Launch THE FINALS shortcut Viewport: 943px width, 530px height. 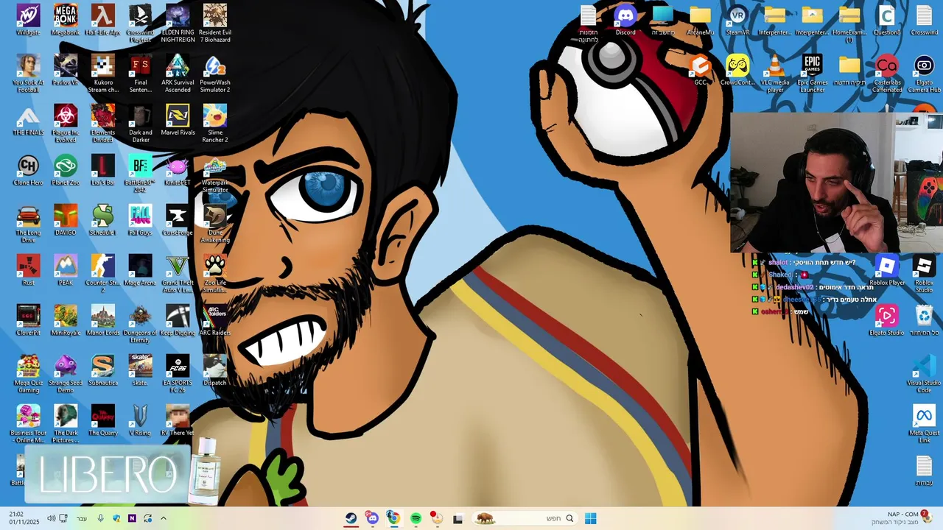tap(28, 120)
